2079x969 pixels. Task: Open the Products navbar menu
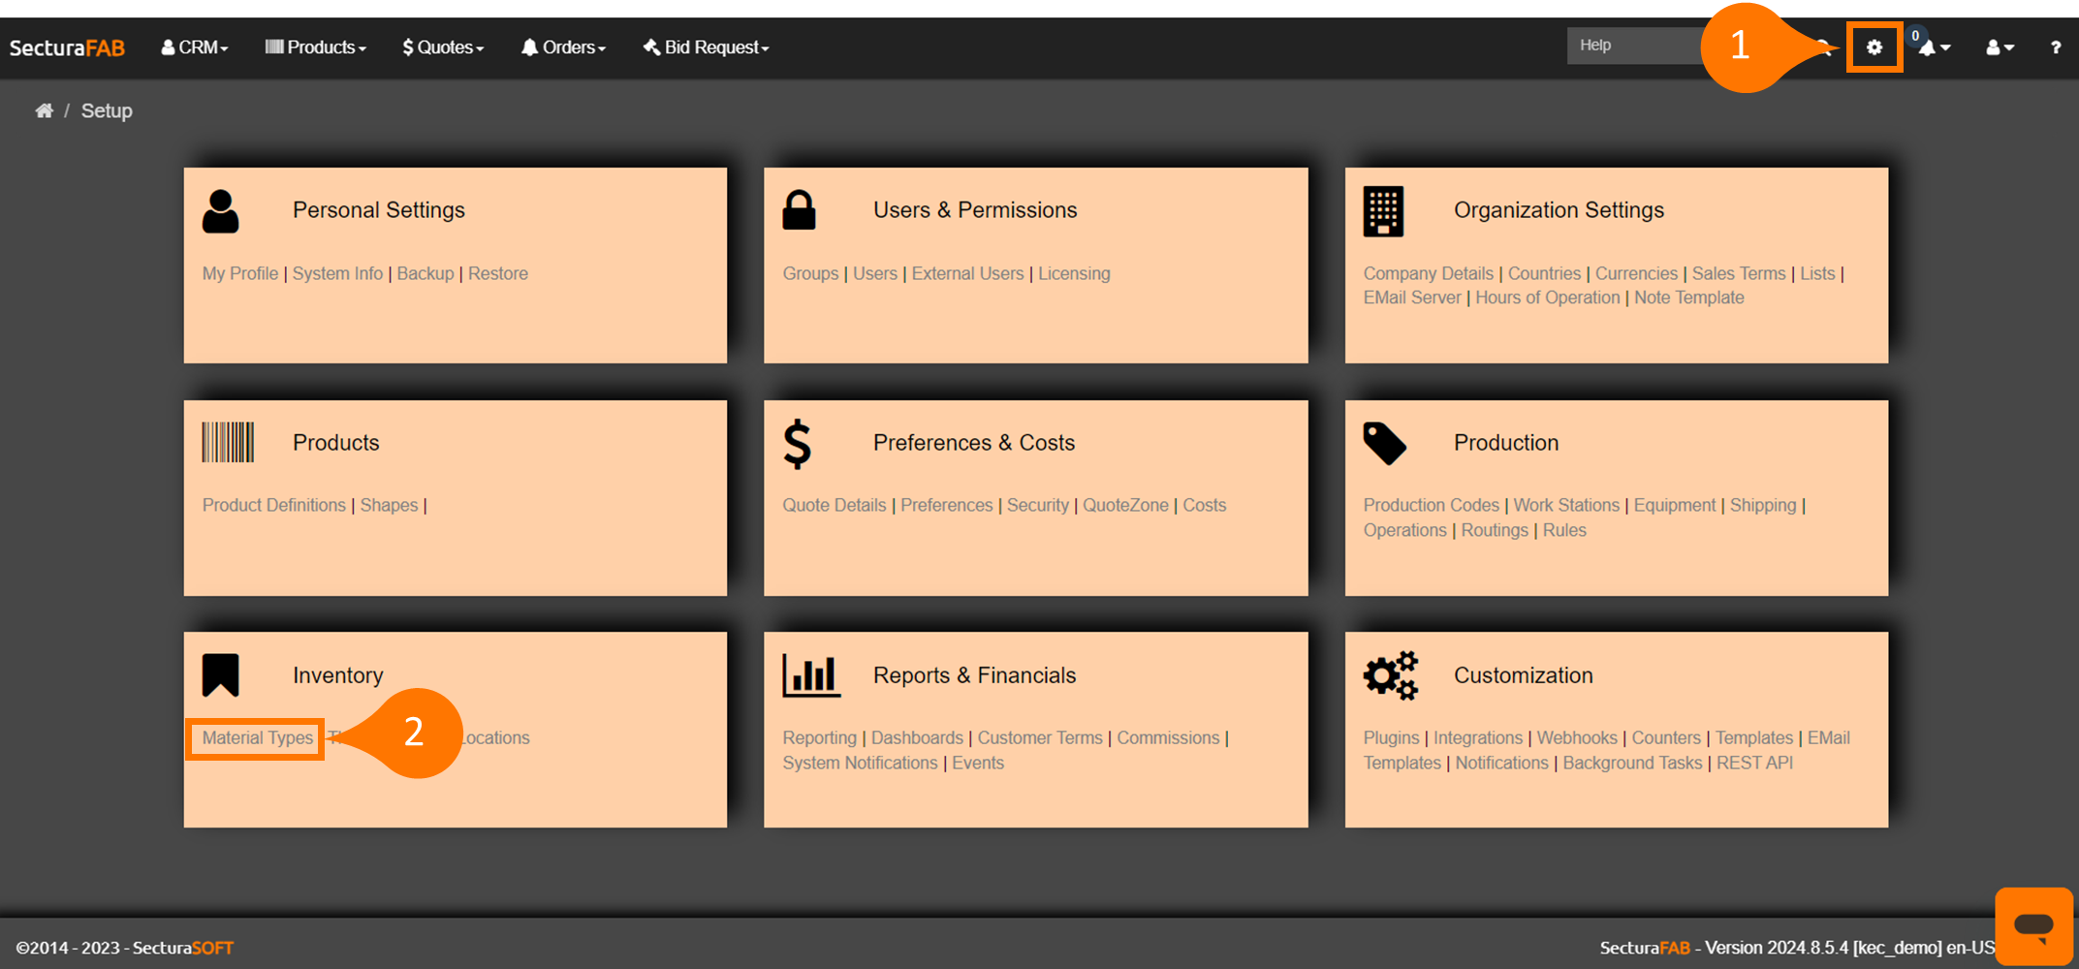[316, 47]
